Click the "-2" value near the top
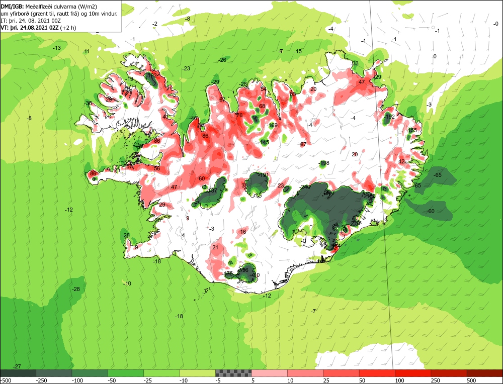 point(155,24)
